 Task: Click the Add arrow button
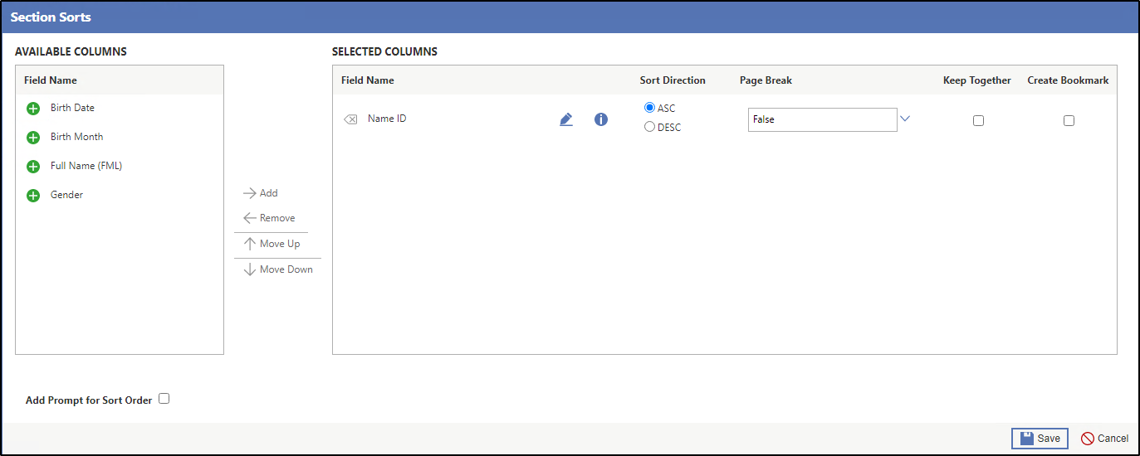tap(261, 193)
